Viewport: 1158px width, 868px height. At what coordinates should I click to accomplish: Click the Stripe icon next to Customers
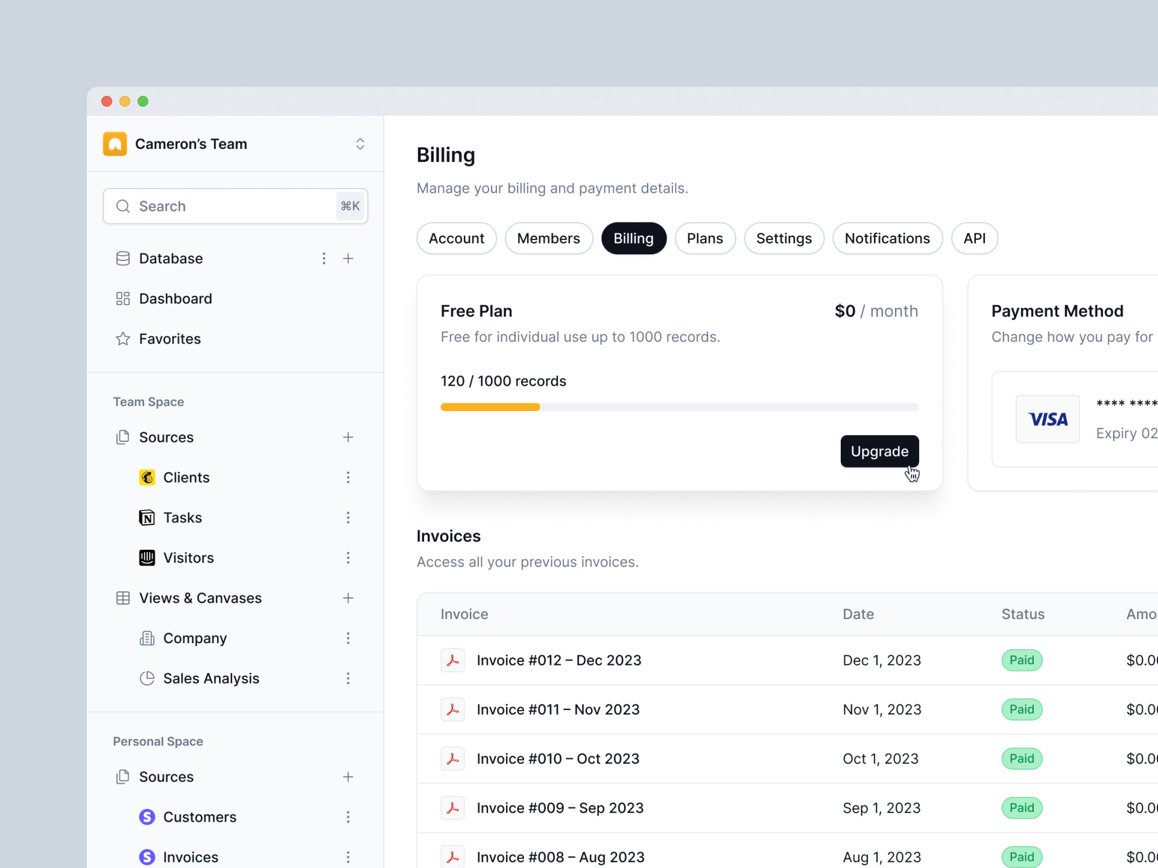147,817
